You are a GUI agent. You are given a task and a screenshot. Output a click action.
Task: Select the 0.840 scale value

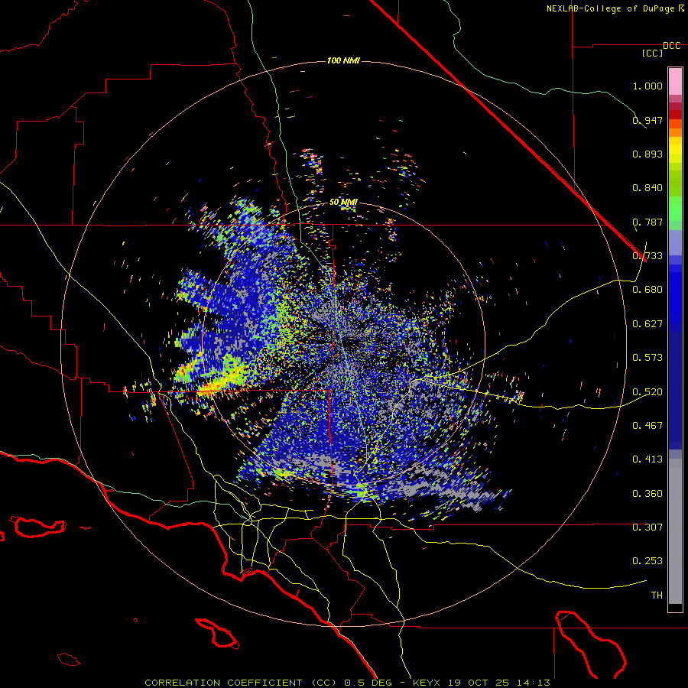tap(647, 188)
